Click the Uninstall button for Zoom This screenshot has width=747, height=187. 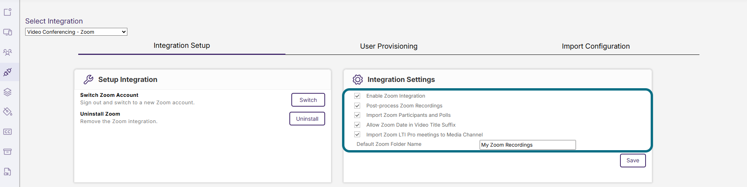(307, 119)
